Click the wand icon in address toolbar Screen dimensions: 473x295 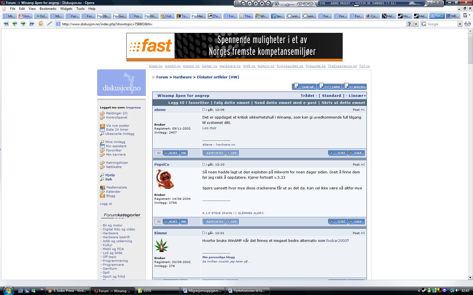50,24
